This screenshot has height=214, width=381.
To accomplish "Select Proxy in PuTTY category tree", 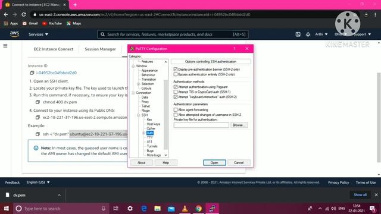I will pyautogui.click(x=145, y=102).
